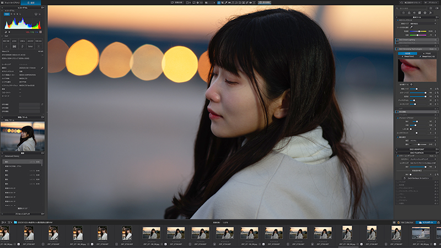Adjust the white balance temperature slider
The width and height of the screenshot is (441, 248).
click(418, 31)
